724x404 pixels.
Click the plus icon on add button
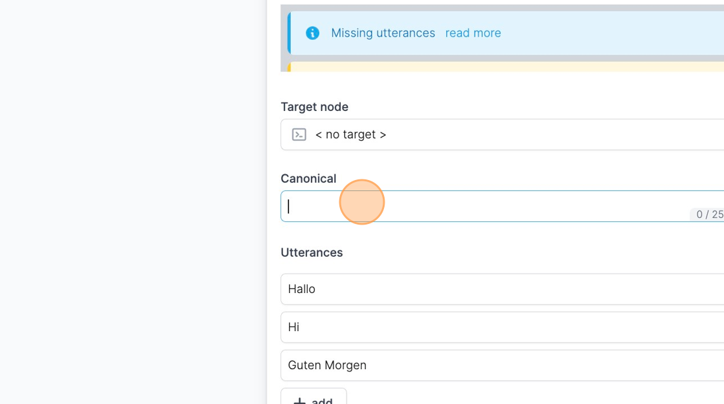coord(300,401)
